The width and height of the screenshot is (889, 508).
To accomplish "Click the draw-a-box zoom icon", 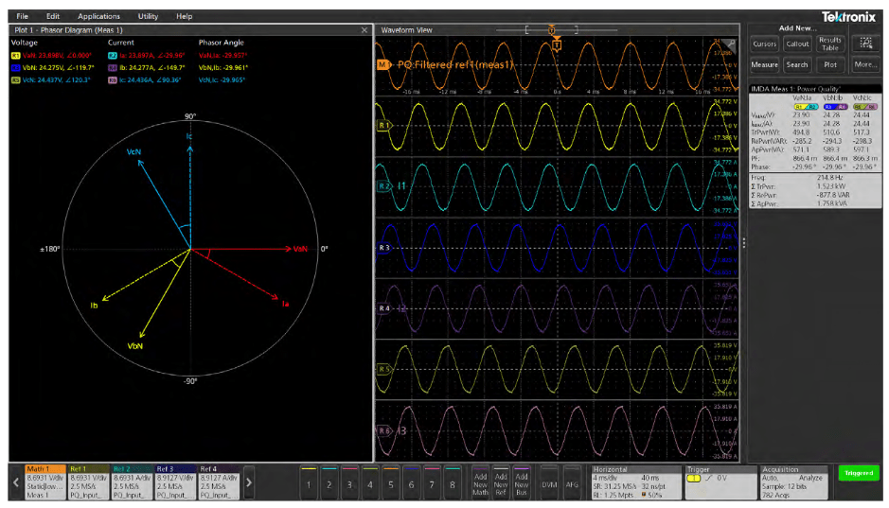I will pyautogui.click(x=864, y=44).
